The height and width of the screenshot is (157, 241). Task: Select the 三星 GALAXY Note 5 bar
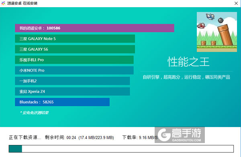(x=75, y=39)
